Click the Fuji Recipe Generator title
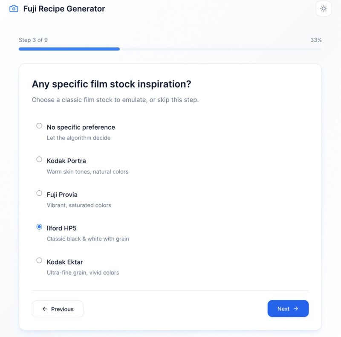Viewport: 341px width, 337px height. [x=64, y=9]
